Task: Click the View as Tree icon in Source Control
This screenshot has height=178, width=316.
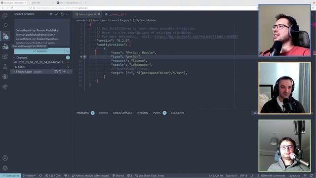Action: tap(51, 14)
